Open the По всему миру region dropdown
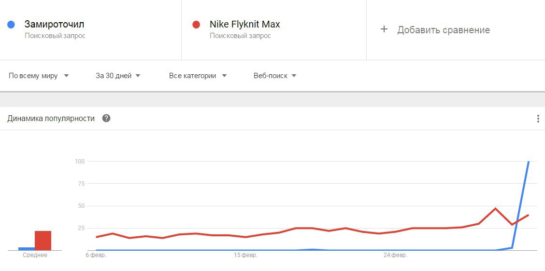Screen dimensions: 545x271 (x=39, y=76)
